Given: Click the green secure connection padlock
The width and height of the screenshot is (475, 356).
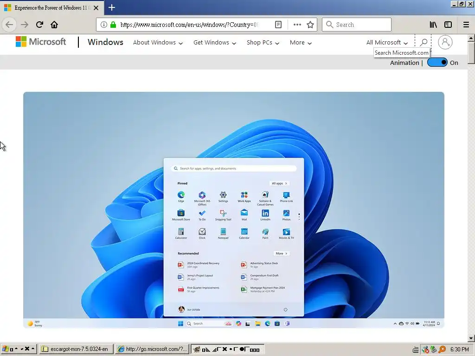Looking at the screenshot, I should pyautogui.click(x=113, y=25).
